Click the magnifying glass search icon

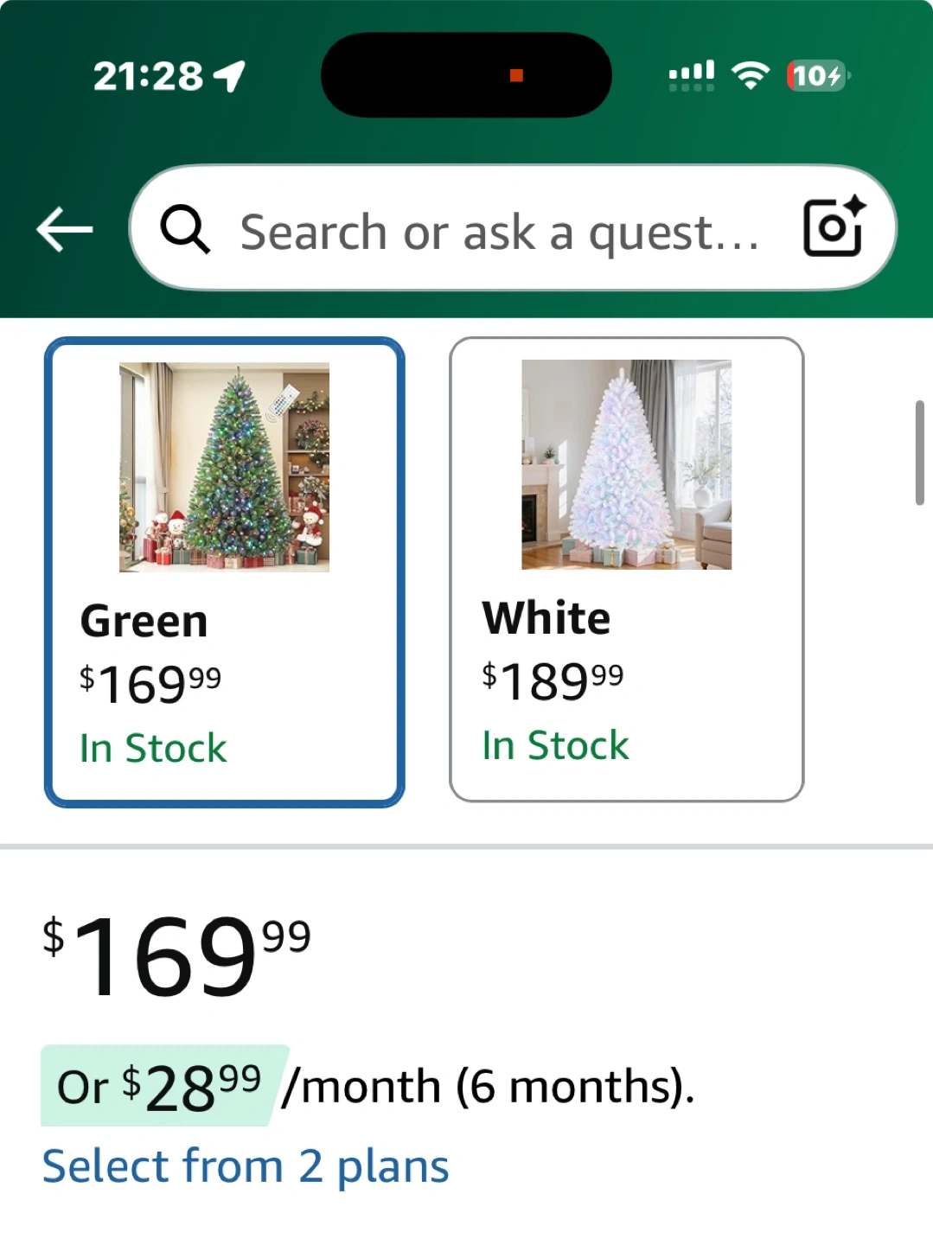coord(185,230)
